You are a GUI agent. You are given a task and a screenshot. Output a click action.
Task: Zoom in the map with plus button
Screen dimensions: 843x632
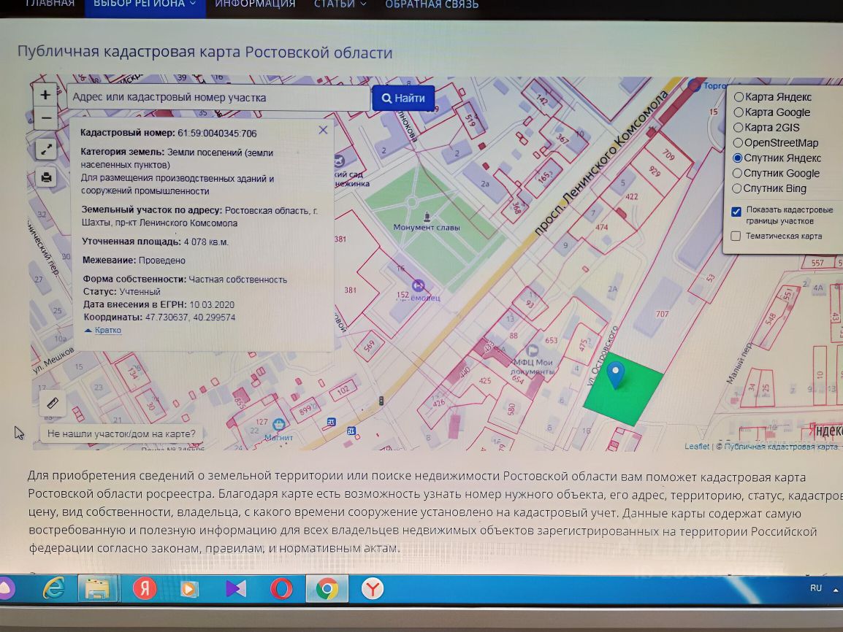[x=45, y=95]
